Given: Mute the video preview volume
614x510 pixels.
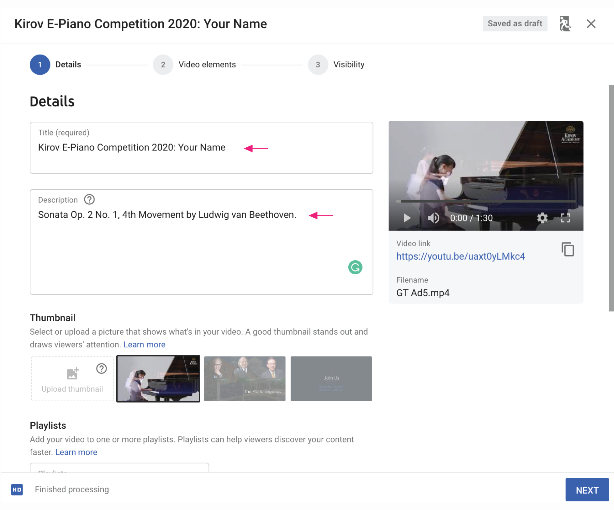Looking at the screenshot, I should click(433, 218).
